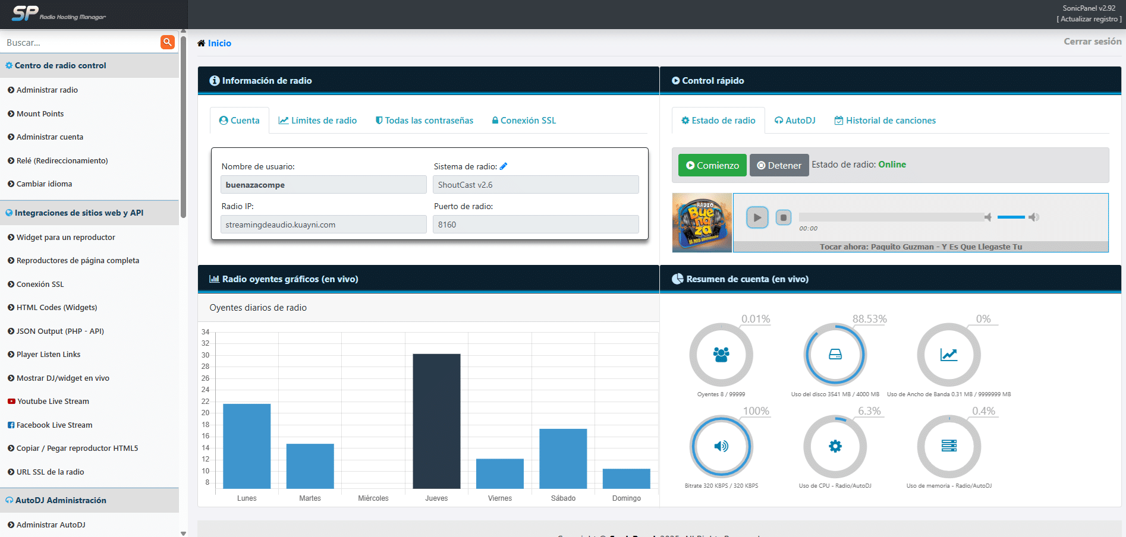This screenshot has width=1126, height=537.
Task: Click the Cerrar sesión link
Action: [x=1092, y=42]
